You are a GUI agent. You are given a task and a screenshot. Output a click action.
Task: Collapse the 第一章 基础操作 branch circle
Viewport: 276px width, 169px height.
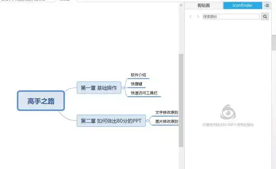pos(123,88)
